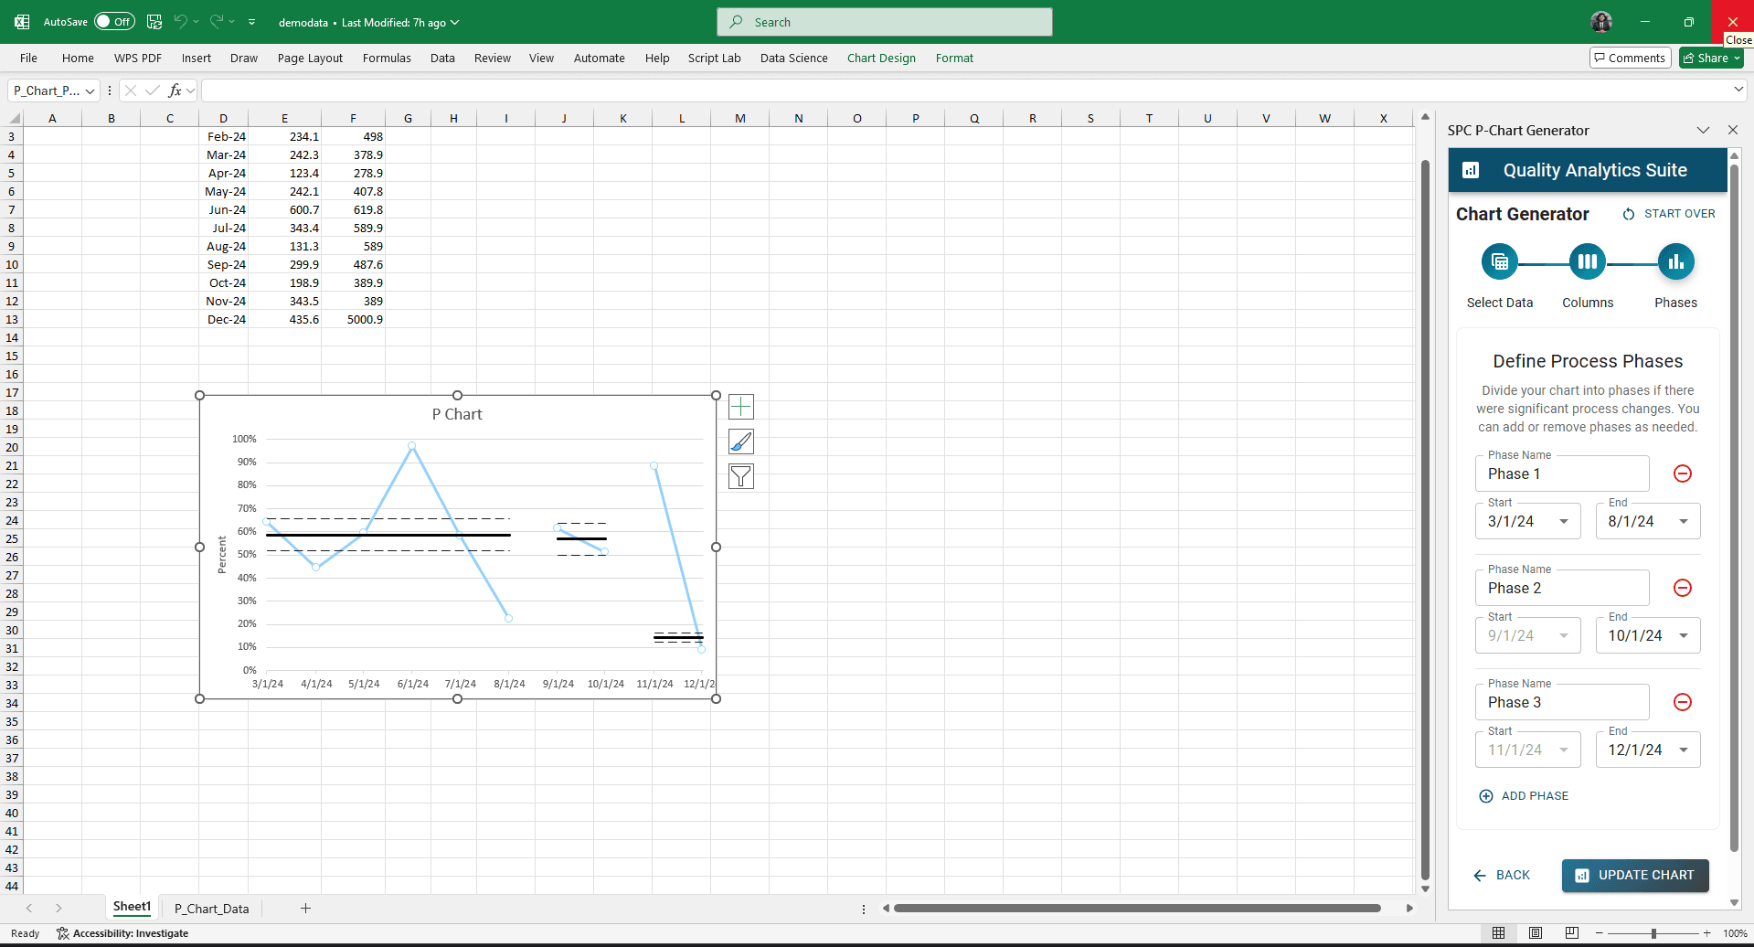Go to the Columns step icon

[x=1588, y=262]
